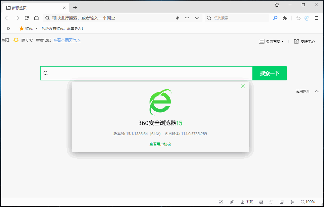This screenshot has width=324, height=207.
Task: Expand the 收藏 dropdown arrow
Action: (x=37, y=28)
